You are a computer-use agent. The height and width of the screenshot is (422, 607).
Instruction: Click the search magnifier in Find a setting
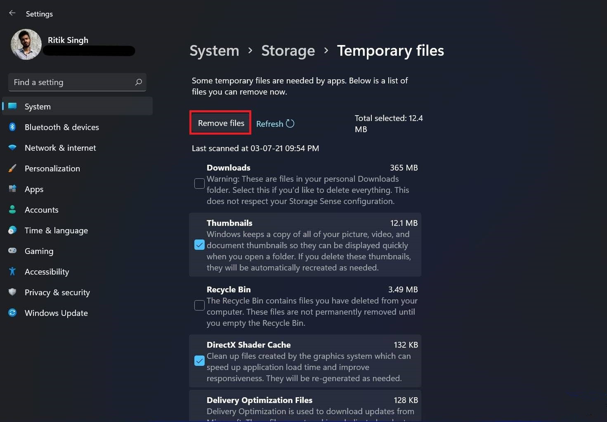(138, 82)
